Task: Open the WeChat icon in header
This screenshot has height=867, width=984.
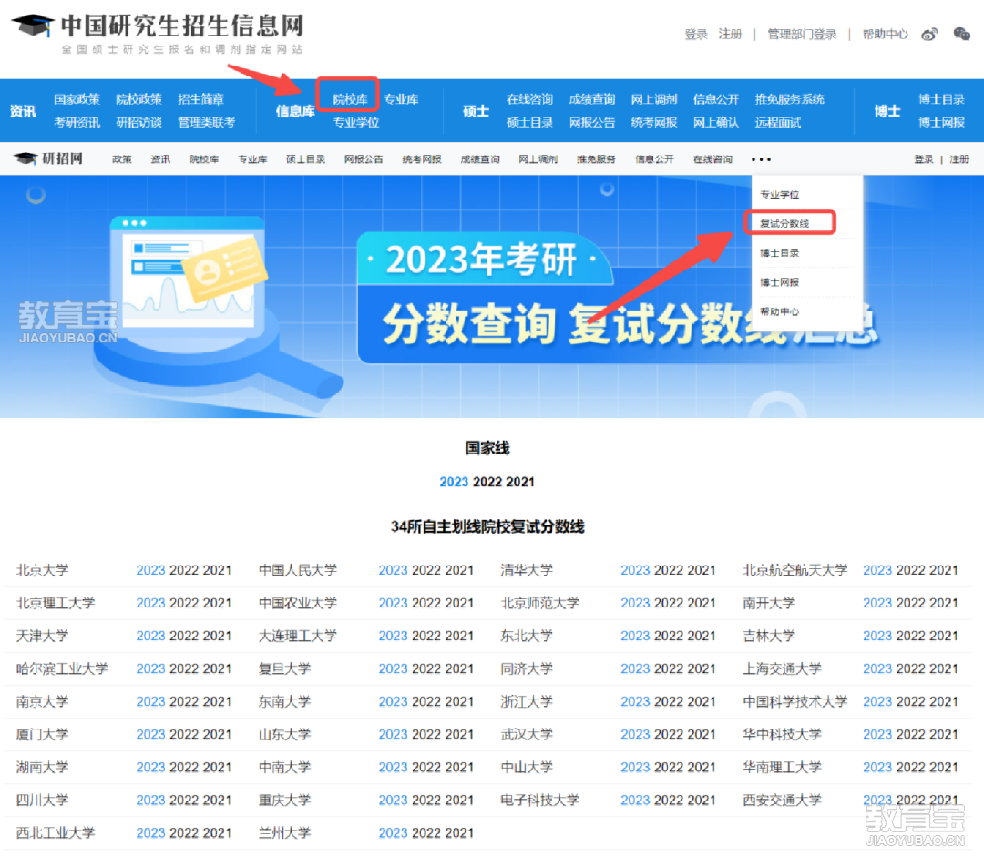Action: [961, 34]
